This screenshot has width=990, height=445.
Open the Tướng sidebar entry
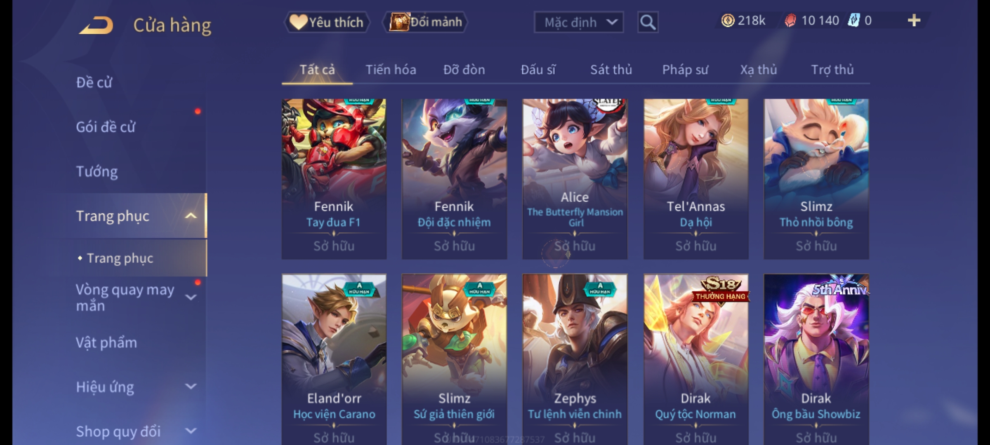pos(97,171)
